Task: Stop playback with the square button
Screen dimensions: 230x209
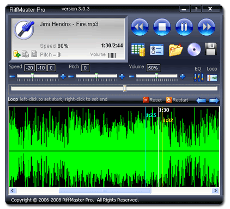Action: pos(162,27)
